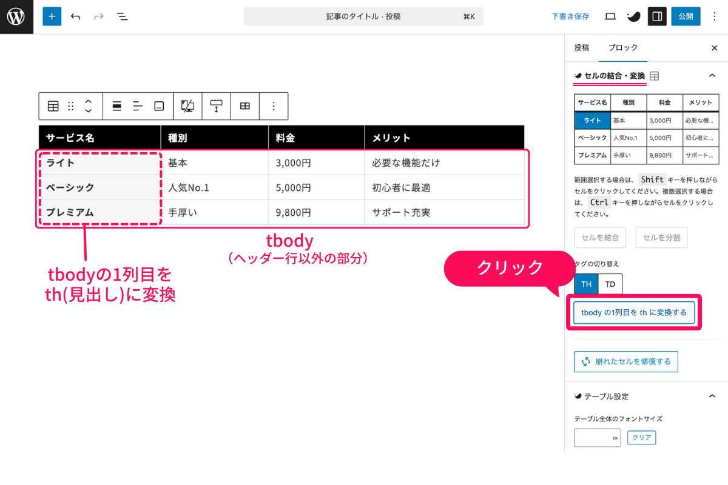This screenshot has height=485, width=728.
Task: Switch the cell tag to TD
Action: click(x=610, y=284)
